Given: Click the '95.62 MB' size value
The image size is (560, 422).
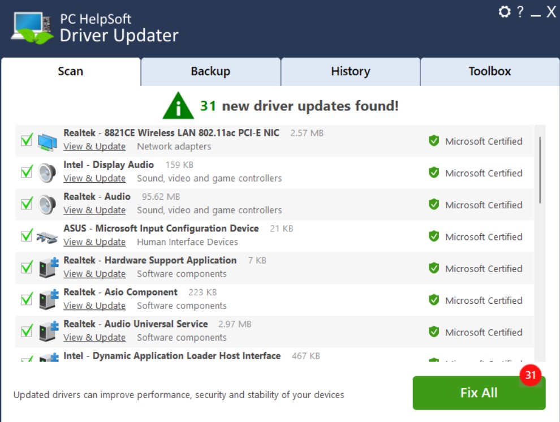Looking at the screenshot, I should click(x=161, y=197).
